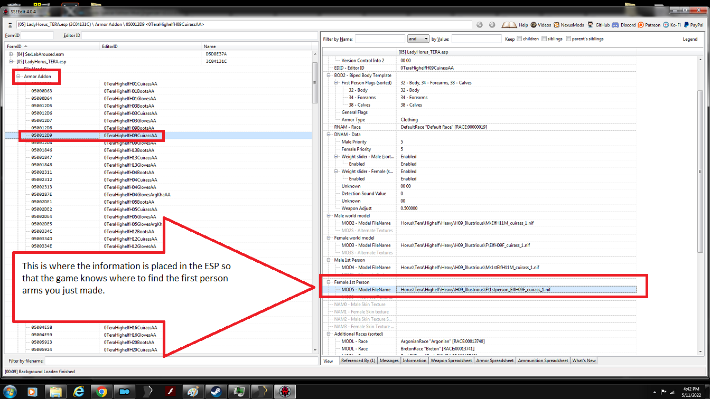Viewport: 710px width, 399px height.
Task: Switch to Paint in the taskbar
Action: coord(193,392)
